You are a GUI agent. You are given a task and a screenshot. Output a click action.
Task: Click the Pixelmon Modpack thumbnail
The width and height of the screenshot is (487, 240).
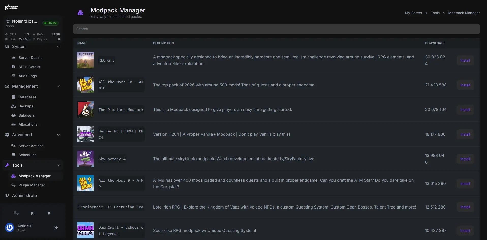[85, 109]
